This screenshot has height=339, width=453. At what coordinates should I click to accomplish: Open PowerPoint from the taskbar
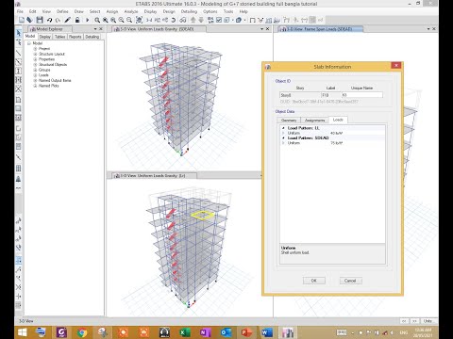pyautogui.click(x=246, y=332)
